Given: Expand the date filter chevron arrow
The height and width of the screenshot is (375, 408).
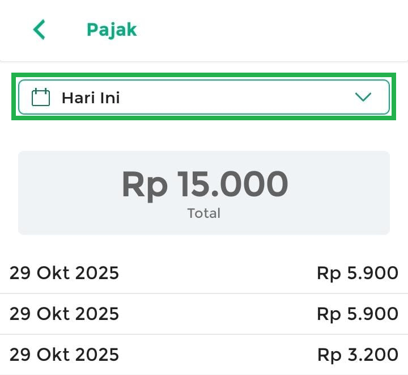Looking at the screenshot, I should point(363,97).
